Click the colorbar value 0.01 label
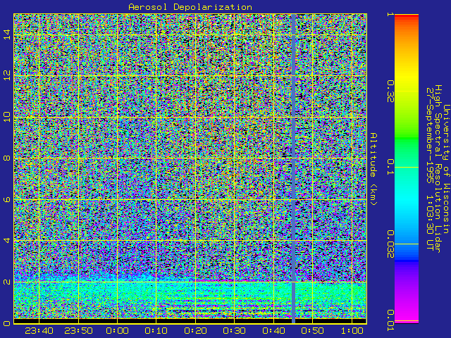 coord(390,320)
